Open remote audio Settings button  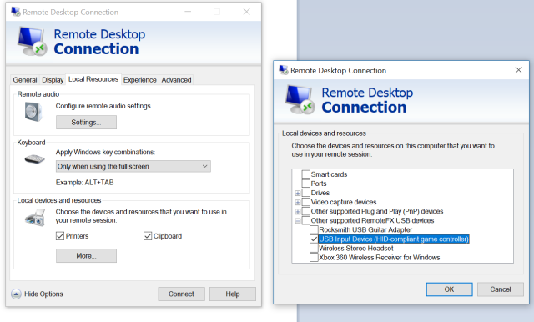86,122
